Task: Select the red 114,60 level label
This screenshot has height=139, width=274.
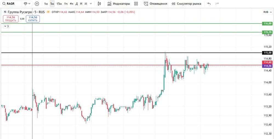Action: (x=267, y=62)
